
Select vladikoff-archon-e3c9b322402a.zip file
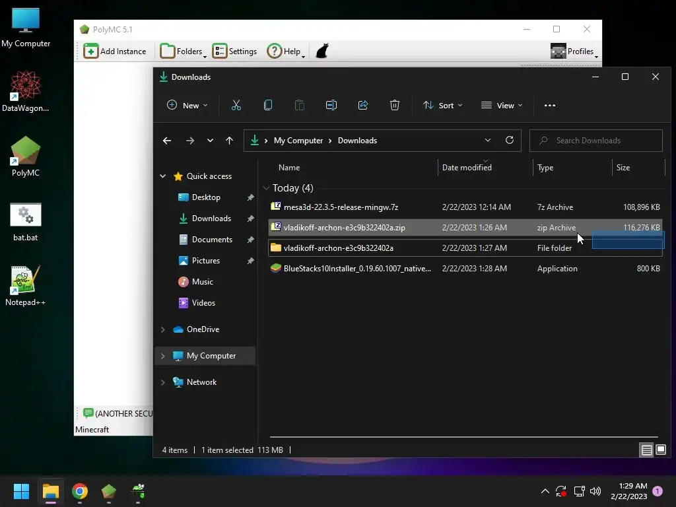465,228
